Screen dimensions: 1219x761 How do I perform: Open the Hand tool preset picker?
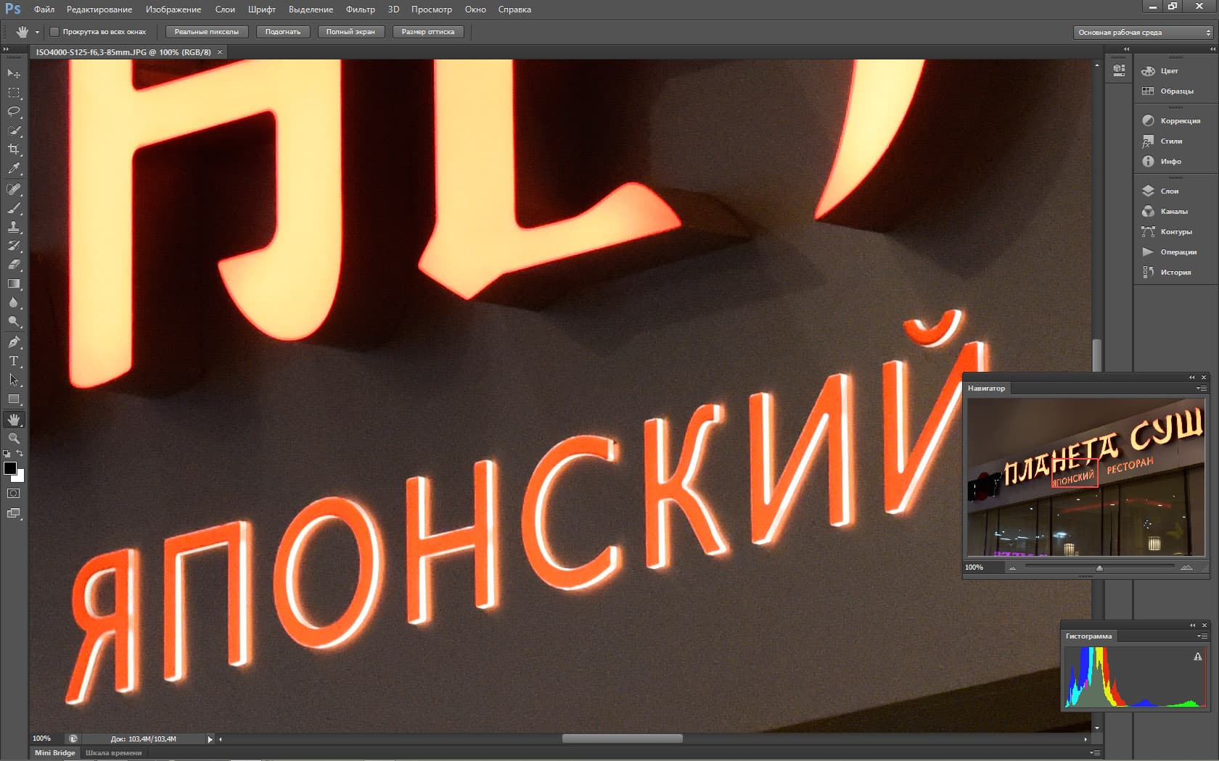[x=37, y=32]
